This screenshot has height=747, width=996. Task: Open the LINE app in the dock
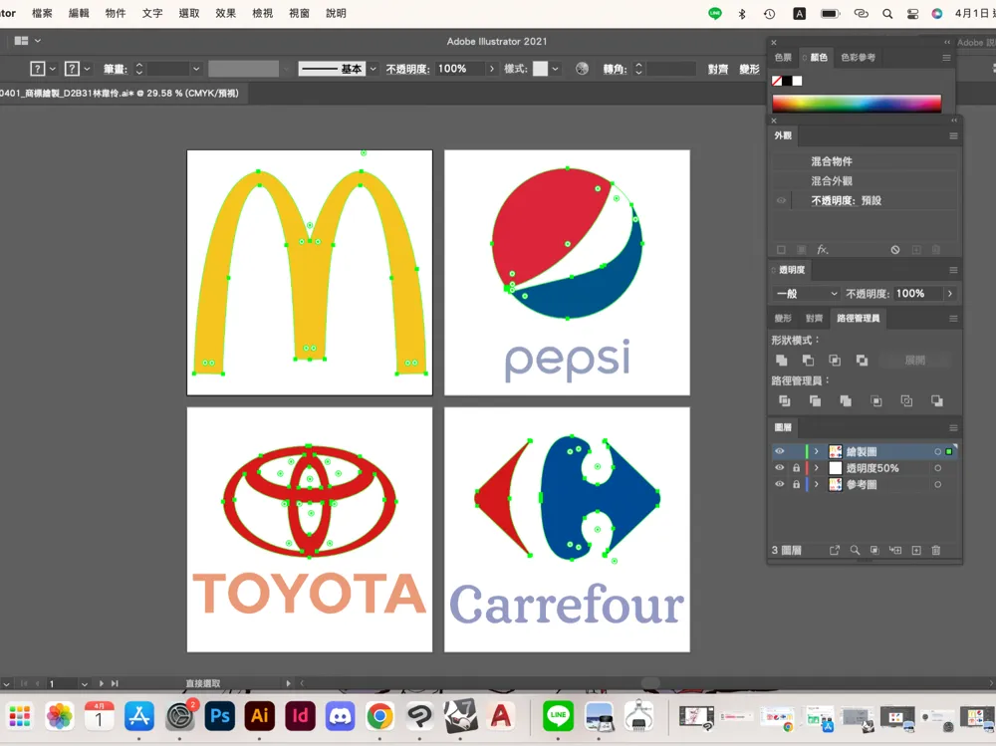tap(559, 716)
